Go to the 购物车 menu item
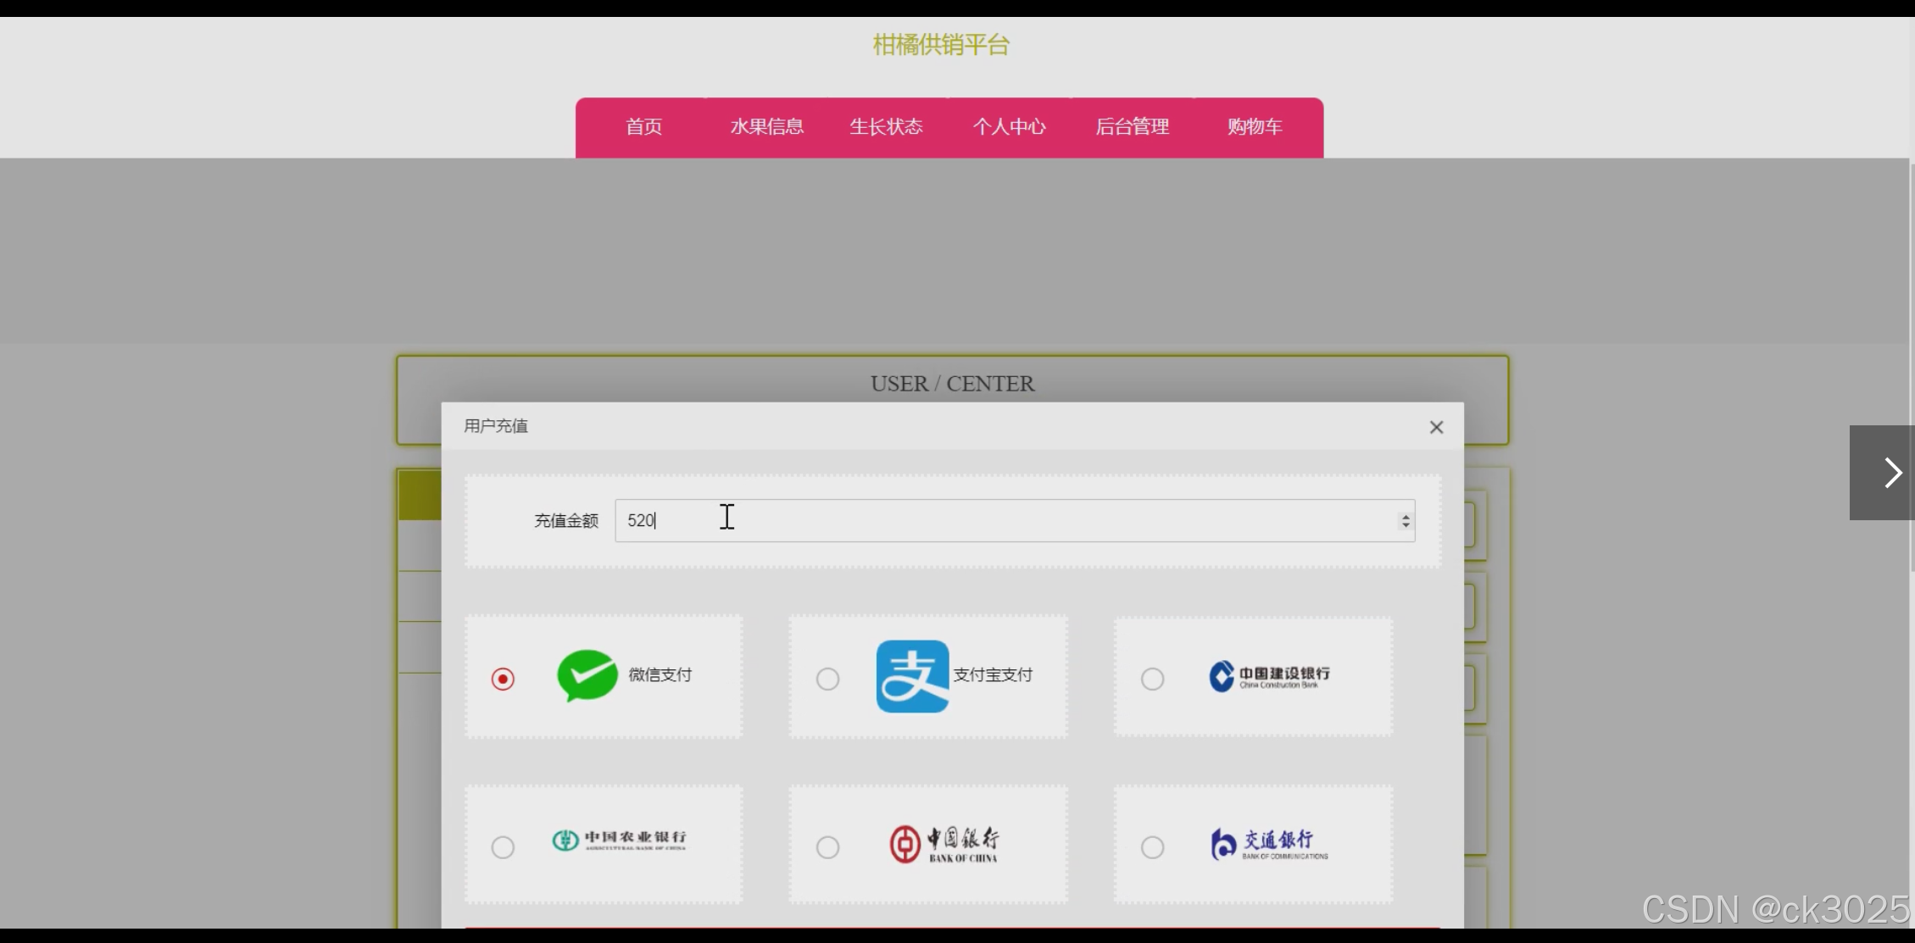 [x=1255, y=127]
